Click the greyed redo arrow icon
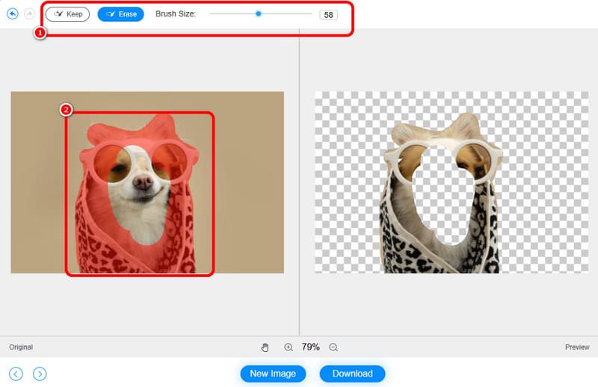Image resolution: width=598 pixels, height=387 pixels. coord(29,14)
